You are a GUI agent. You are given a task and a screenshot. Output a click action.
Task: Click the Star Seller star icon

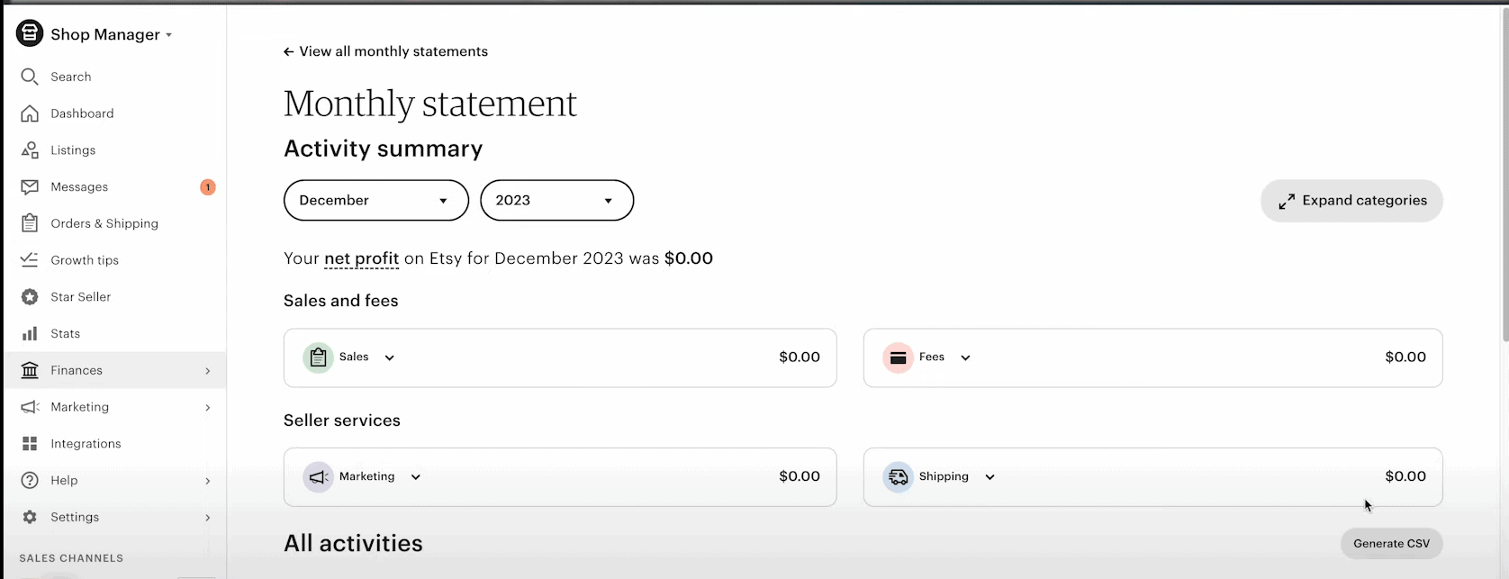pos(29,296)
